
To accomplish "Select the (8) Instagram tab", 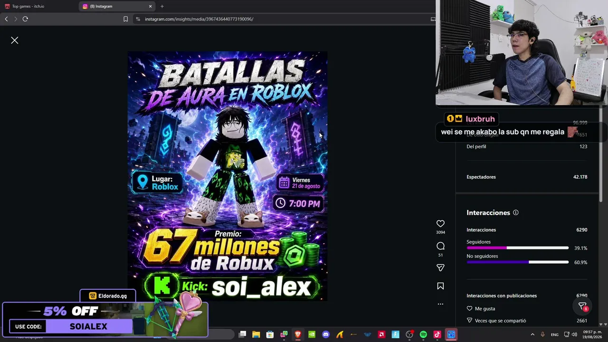I will click(117, 6).
